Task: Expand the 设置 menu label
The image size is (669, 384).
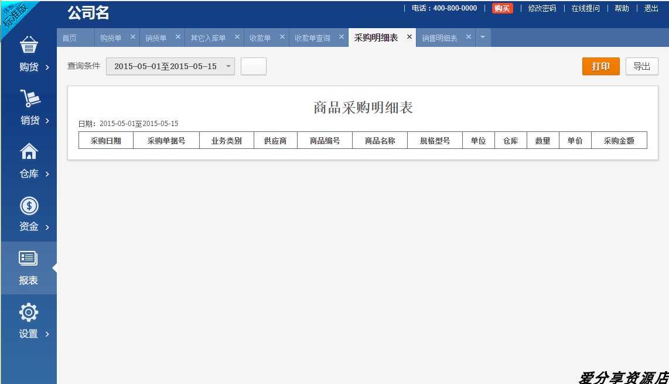Action: click(x=29, y=334)
